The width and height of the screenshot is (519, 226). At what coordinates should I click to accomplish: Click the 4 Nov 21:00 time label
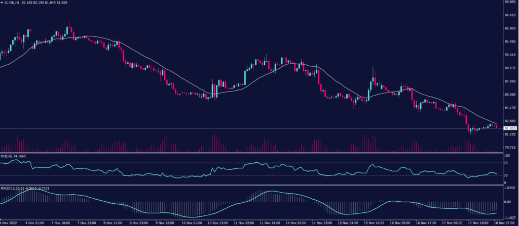[x=38, y=222]
